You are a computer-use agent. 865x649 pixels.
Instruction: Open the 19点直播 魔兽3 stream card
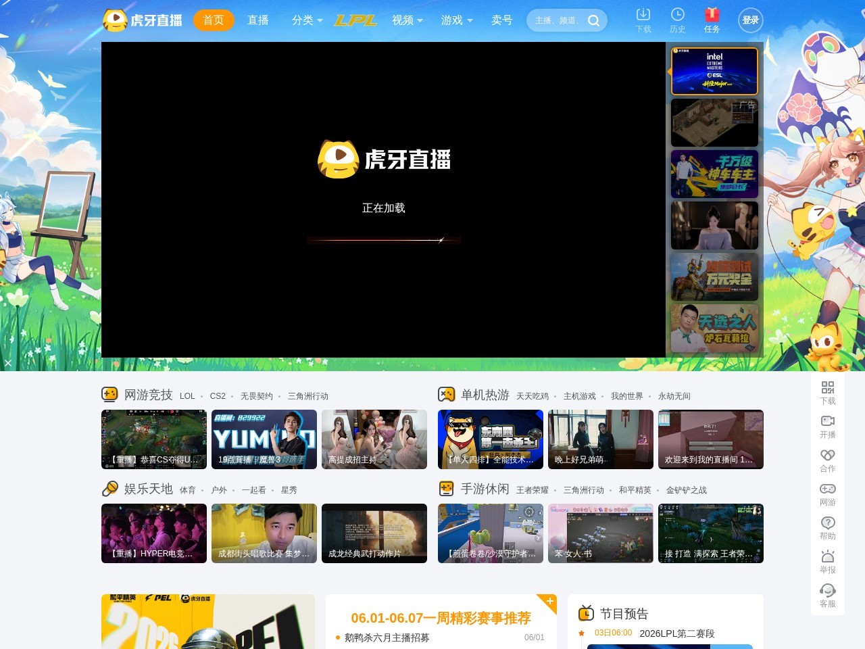click(x=264, y=439)
